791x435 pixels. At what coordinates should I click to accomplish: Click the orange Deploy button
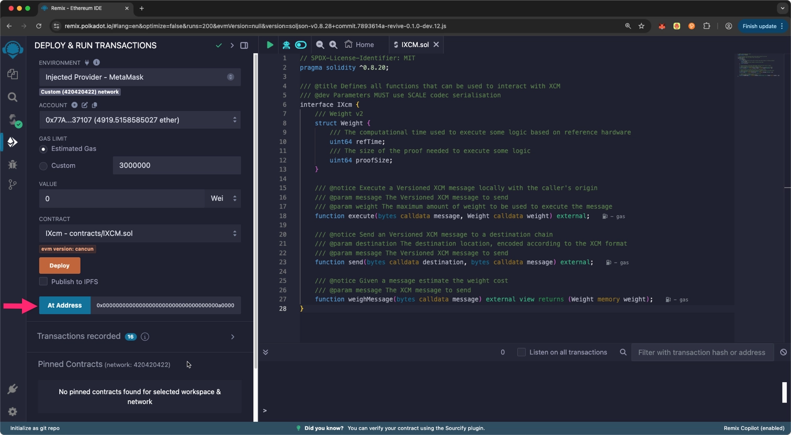pyautogui.click(x=60, y=265)
